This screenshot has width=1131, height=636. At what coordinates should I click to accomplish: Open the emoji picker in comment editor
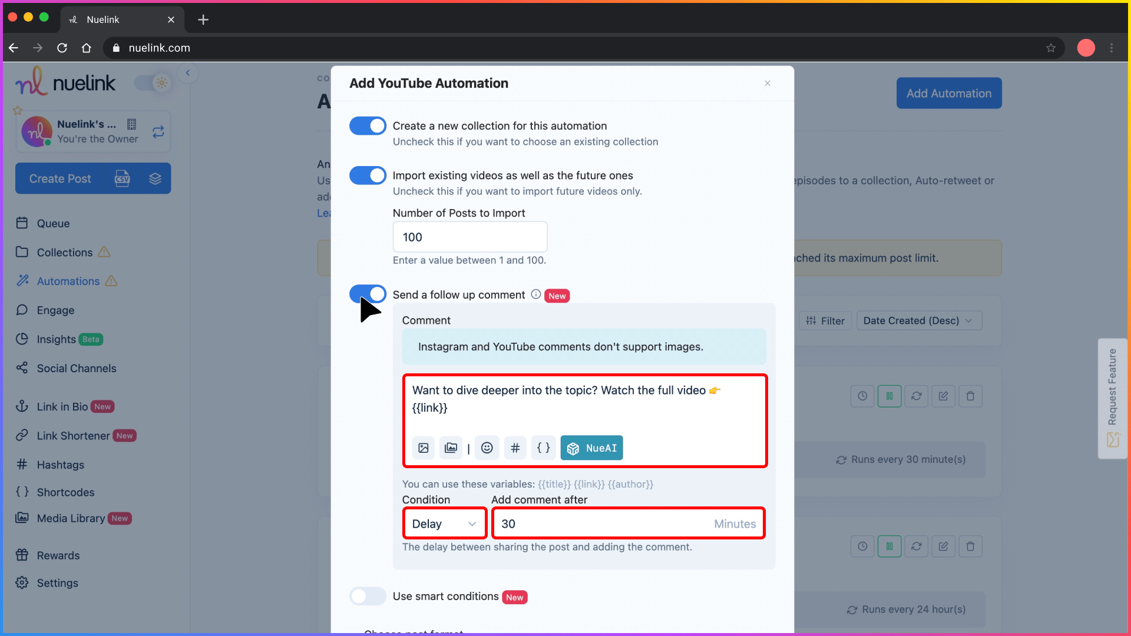pyautogui.click(x=487, y=448)
